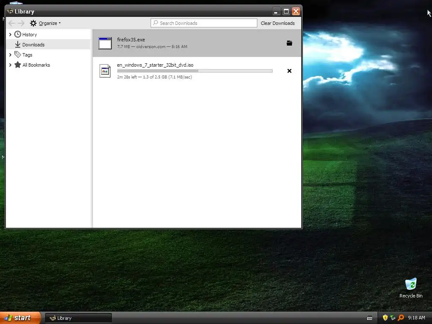Click the ISO file icon

105,71
